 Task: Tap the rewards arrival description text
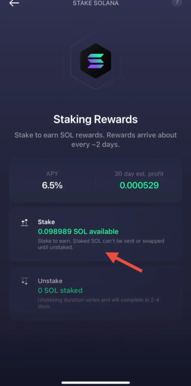click(96, 139)
